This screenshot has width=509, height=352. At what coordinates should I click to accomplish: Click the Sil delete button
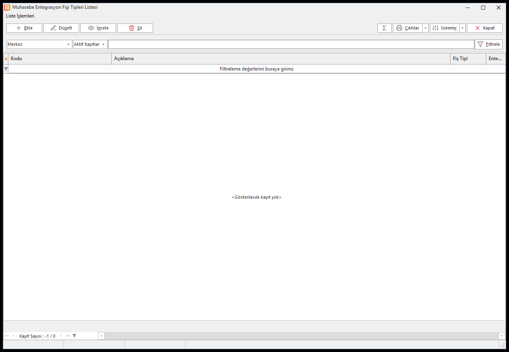135,28
